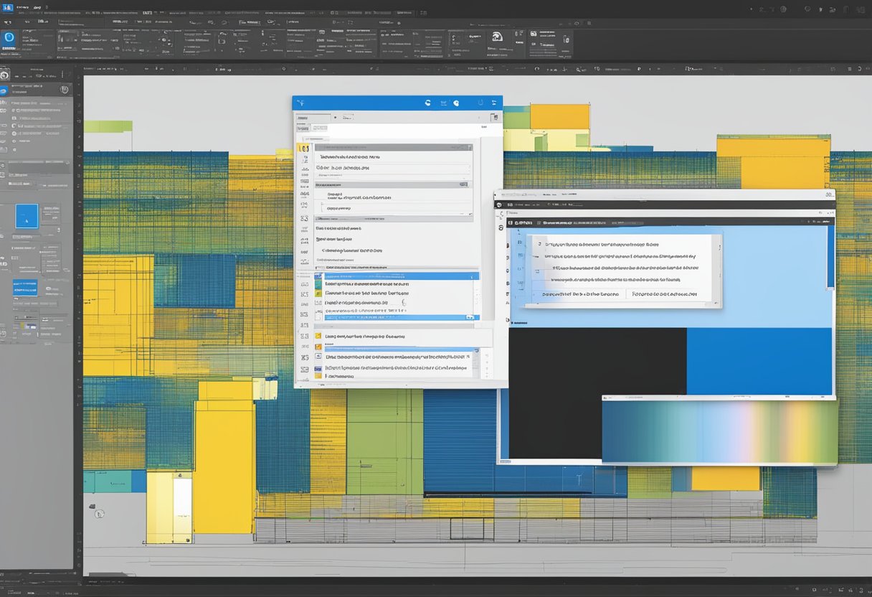The width and height of the screenshot is (872, 597).
Task: Click the folder icon beside the dialog's tab strip
Action: [494, 116]
